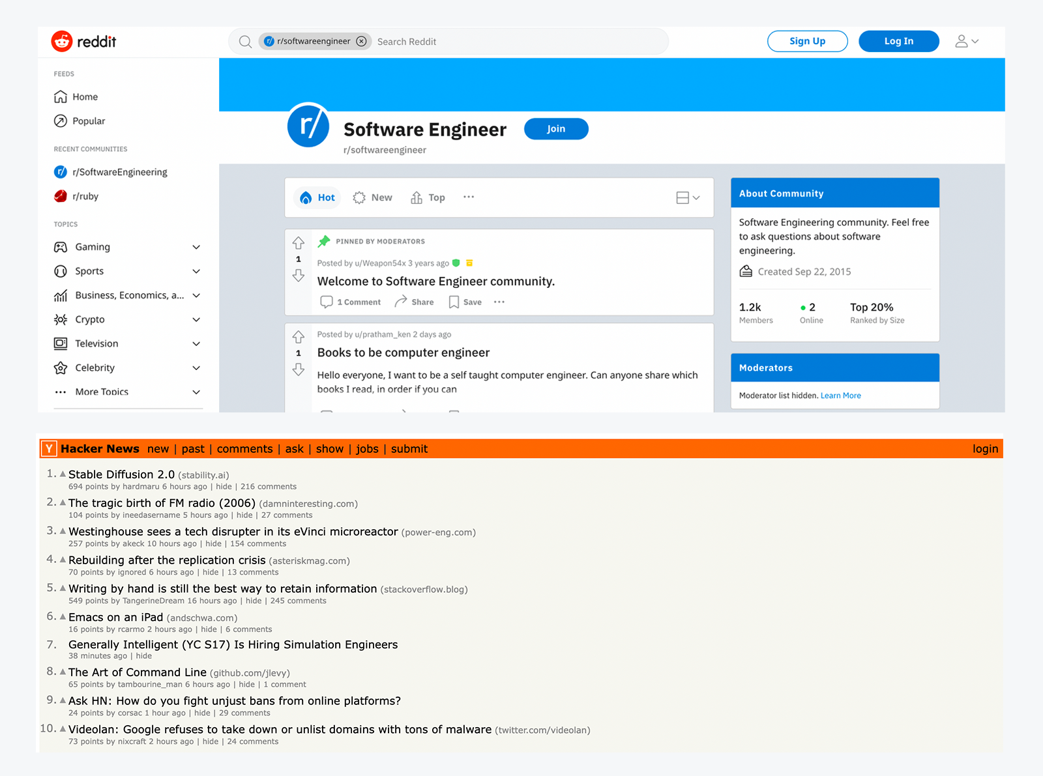1043x776 pixels.
Task: Expand the Business, Economics topic
Action: [196, 295]
